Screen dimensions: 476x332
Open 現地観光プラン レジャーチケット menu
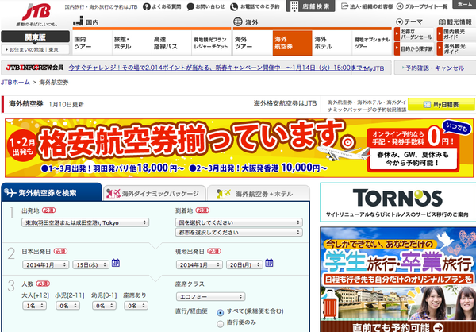[x=211, y=43]
